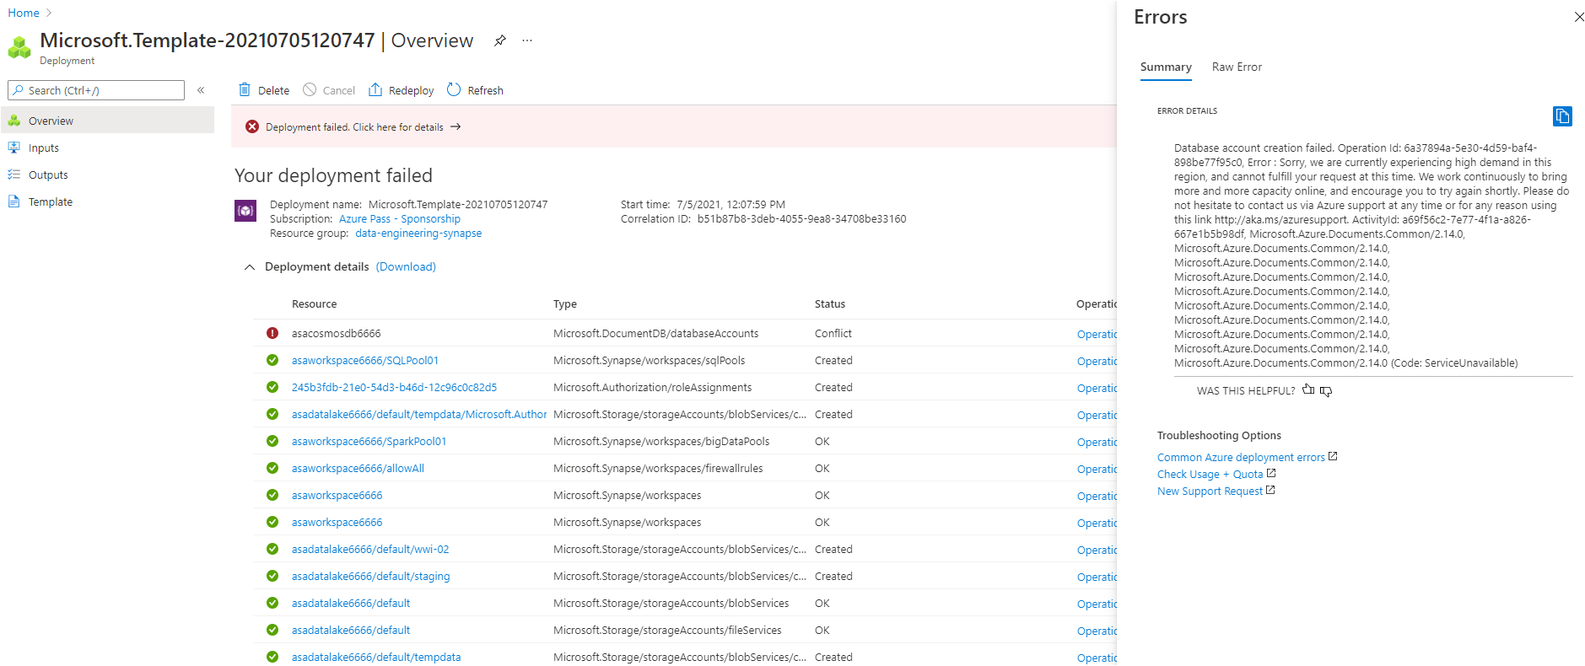Copy error details to clipboard
This screenshot has width=1585, height=666.
pyautogui.click(x=1562, y=116)
